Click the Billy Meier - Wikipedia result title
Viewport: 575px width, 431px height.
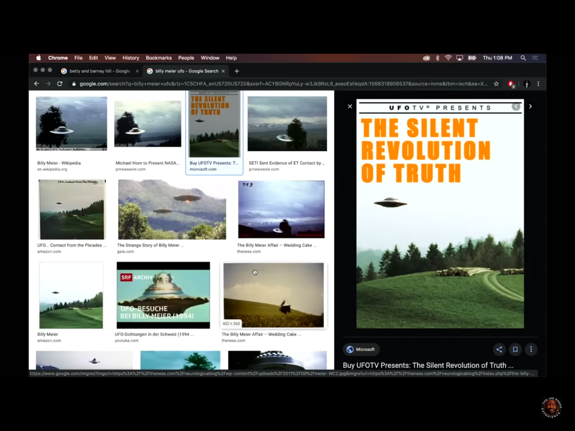pos(59,163)
